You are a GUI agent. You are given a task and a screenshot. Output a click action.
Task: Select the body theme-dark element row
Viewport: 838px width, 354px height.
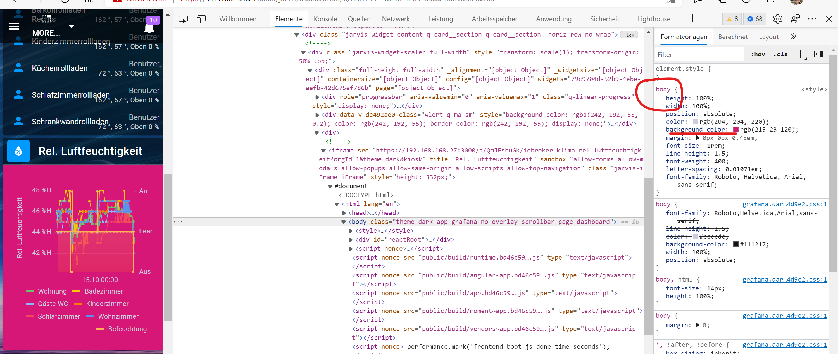coord(408,222)
